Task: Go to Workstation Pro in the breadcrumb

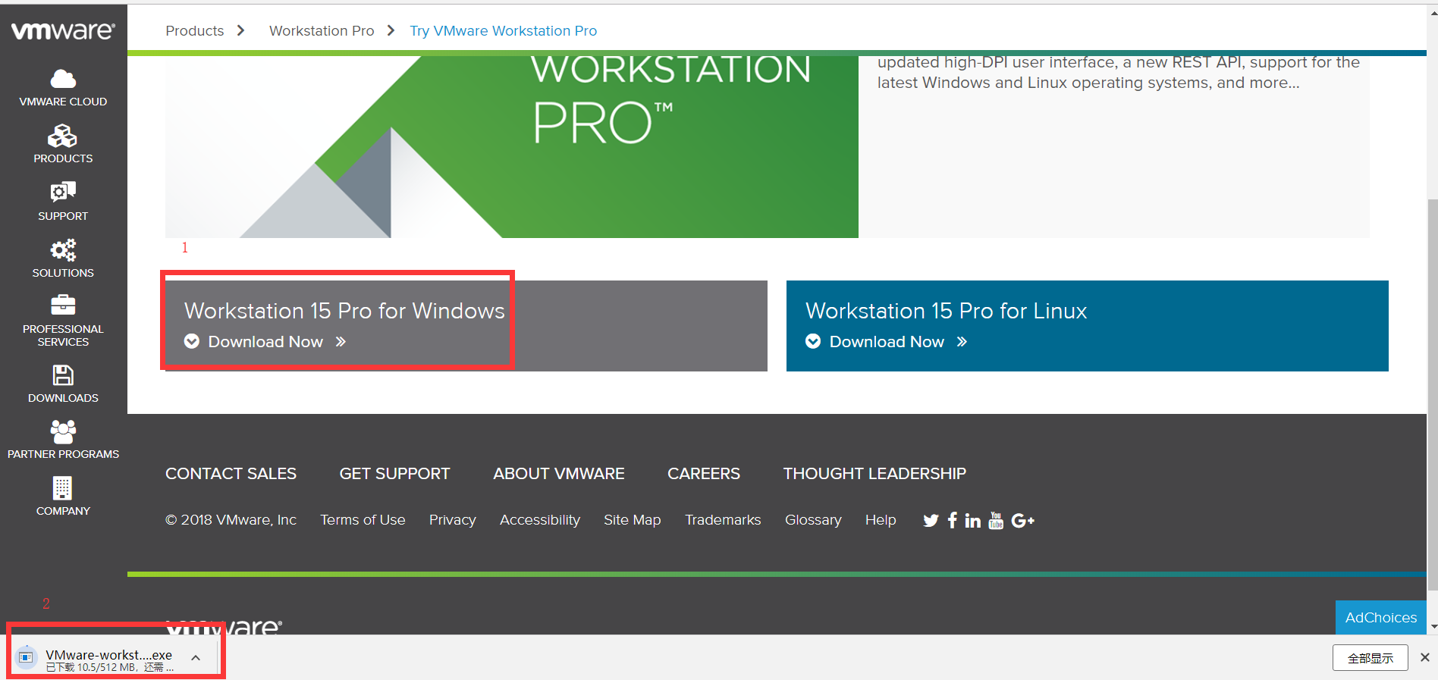Action: click(x=322, y=31)
